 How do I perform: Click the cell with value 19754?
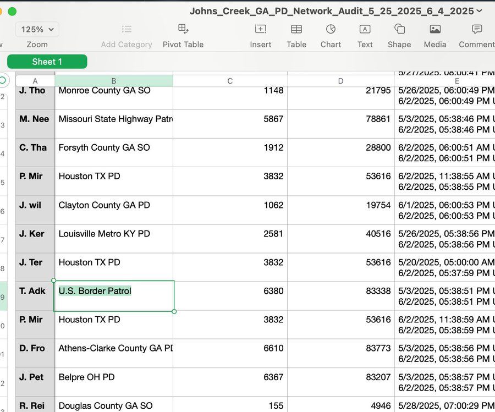click(x=341, y=210)
